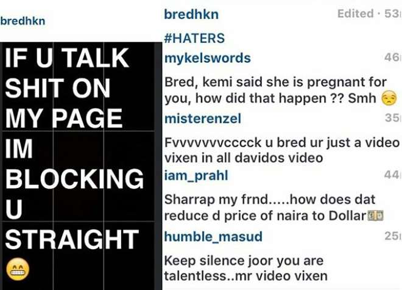Select the misterenzel comment about video vixen
Screen dimensions: 402x290
282,150
